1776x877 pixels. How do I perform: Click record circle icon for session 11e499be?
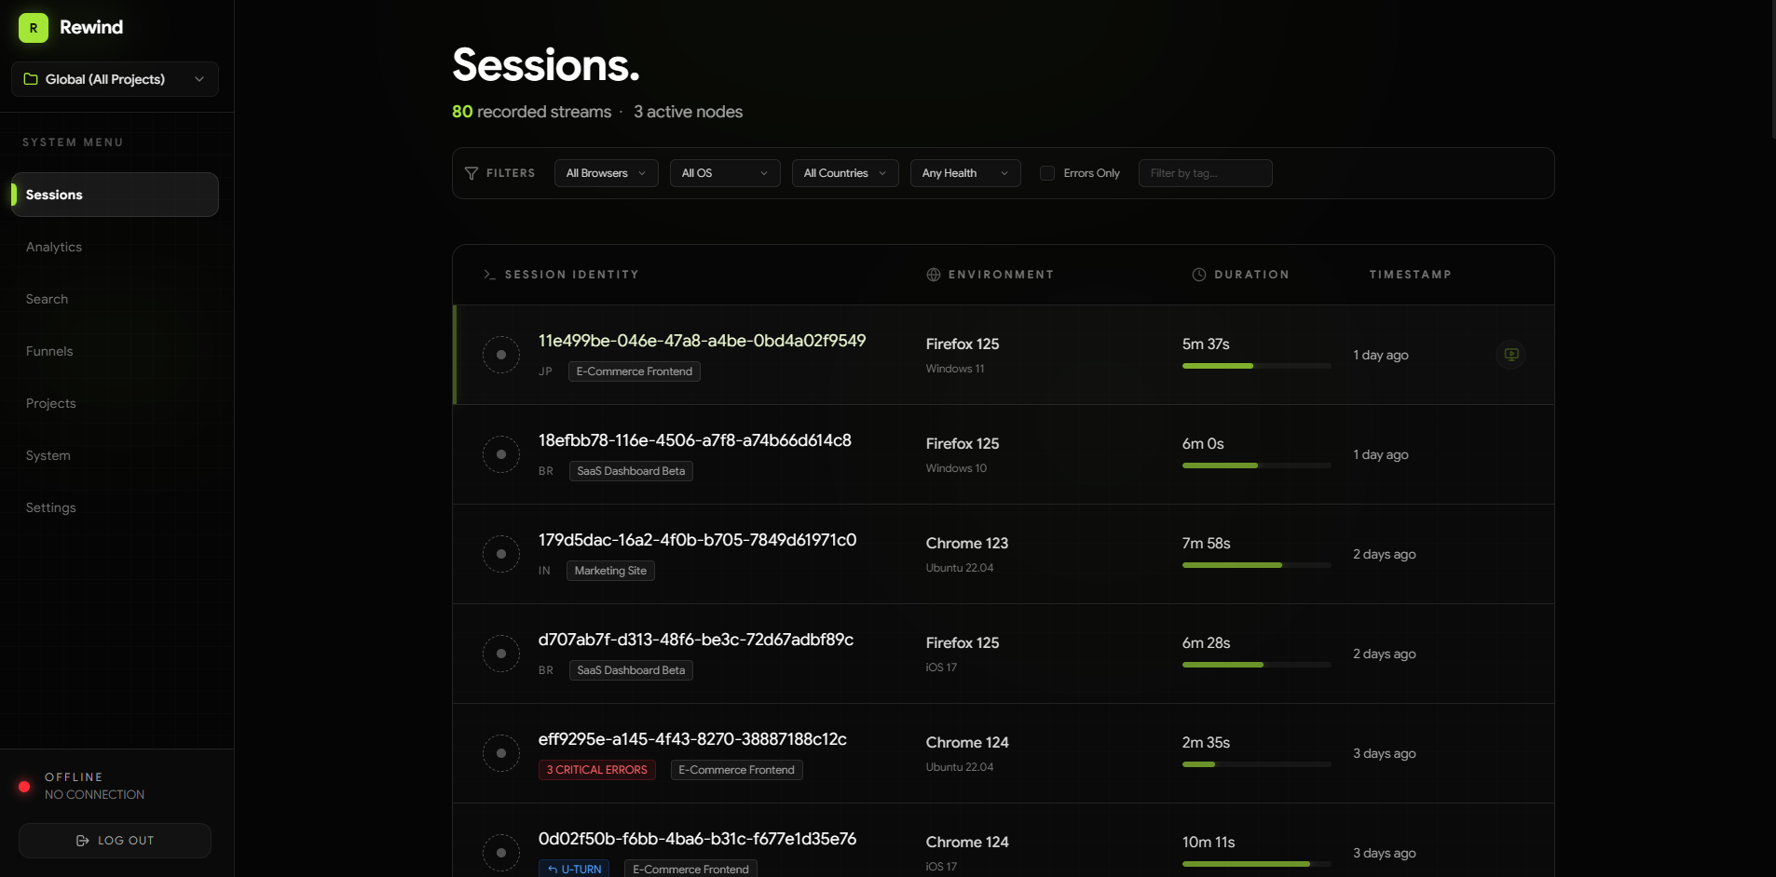click(501, 355)
